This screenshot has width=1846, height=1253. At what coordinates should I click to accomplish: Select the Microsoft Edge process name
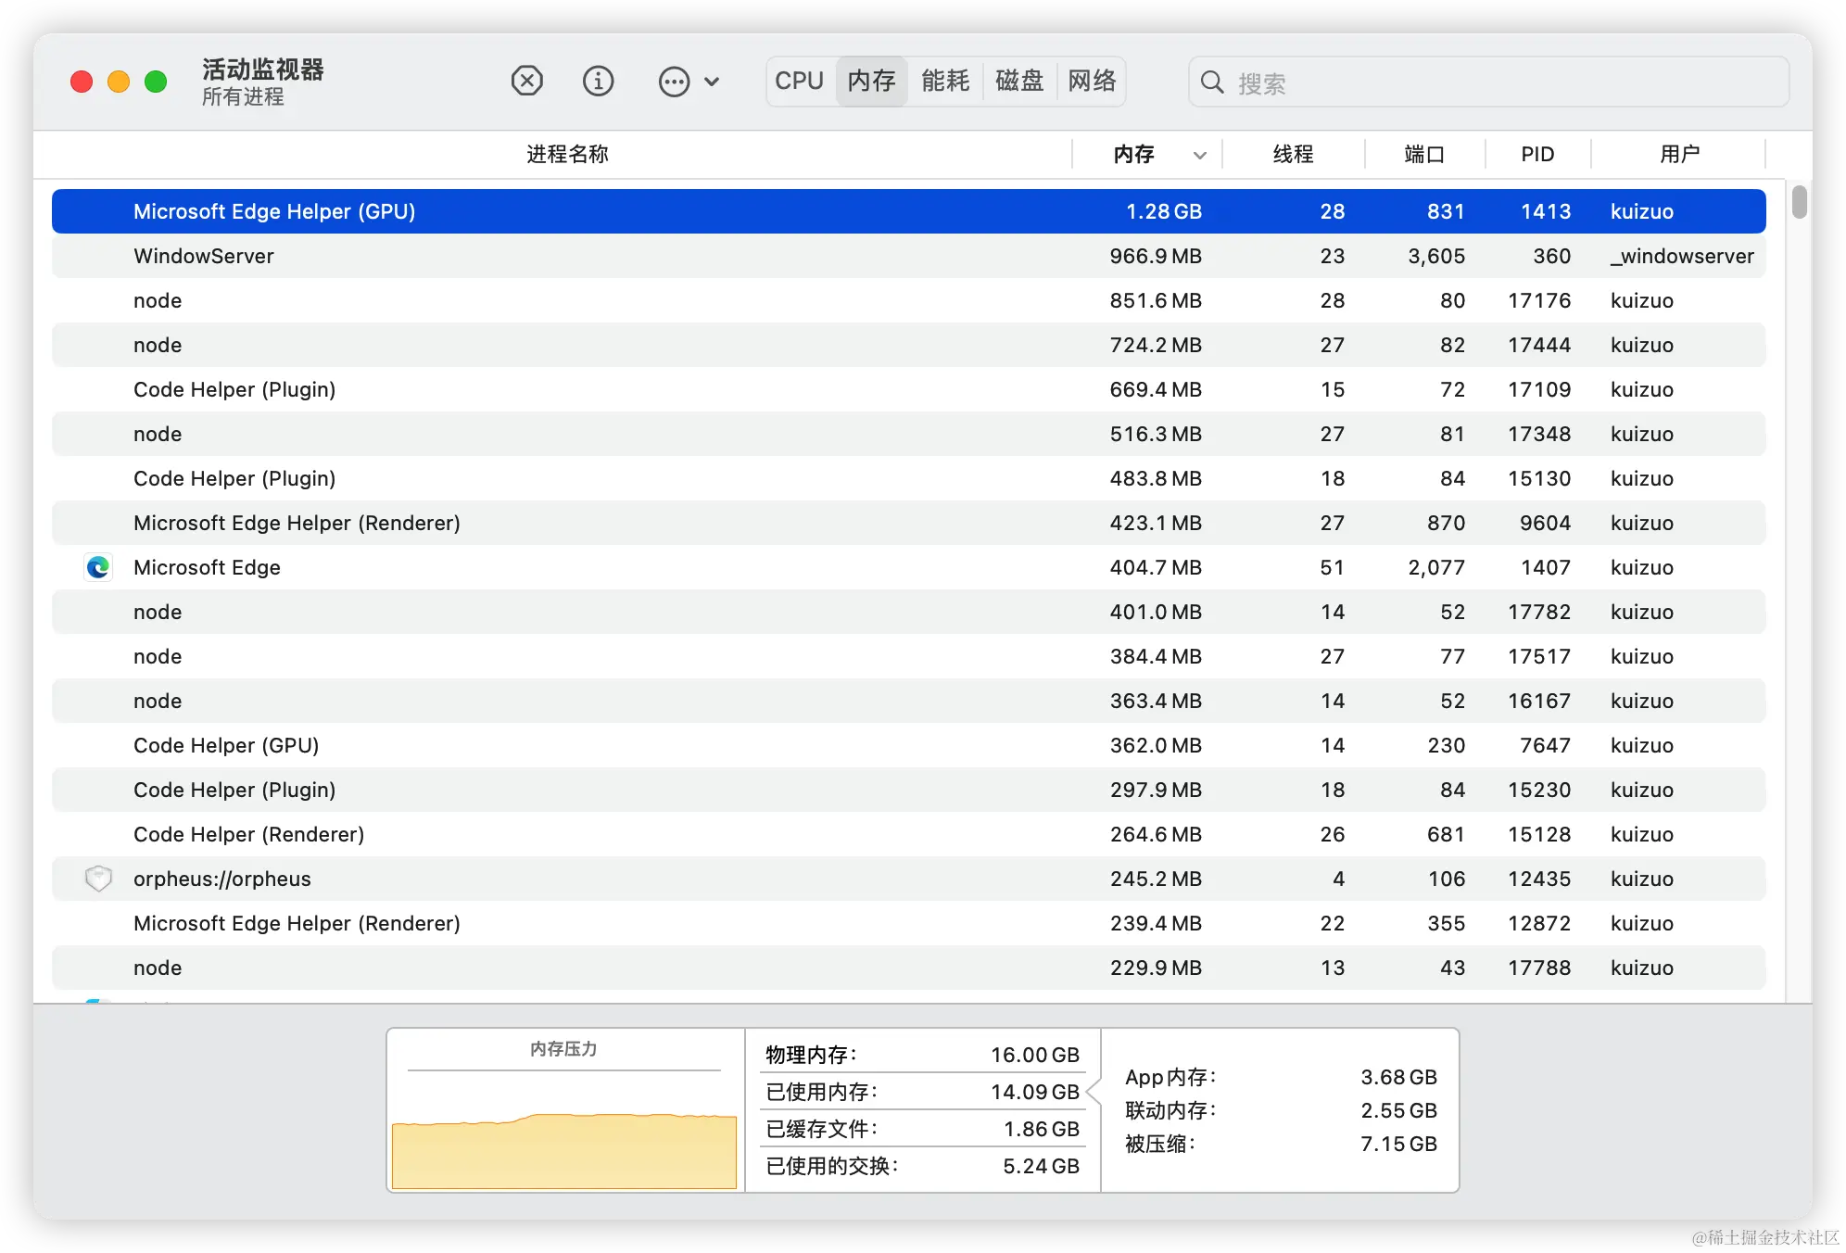(207, 567)
